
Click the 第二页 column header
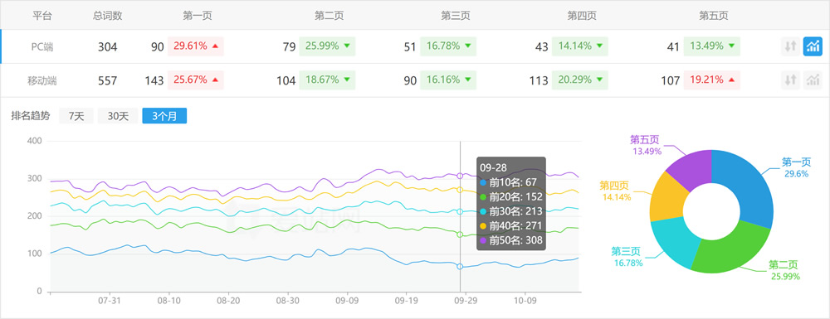(330, 15)
